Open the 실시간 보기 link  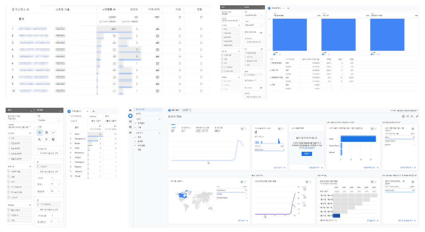279,168
